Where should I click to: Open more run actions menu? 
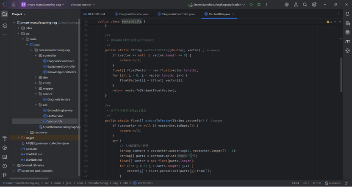[267, 5]
